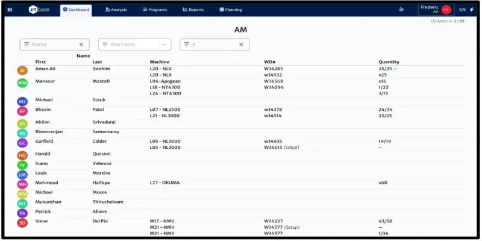
Task: Open the Frederic user account menu
Action: click(436, 10)
